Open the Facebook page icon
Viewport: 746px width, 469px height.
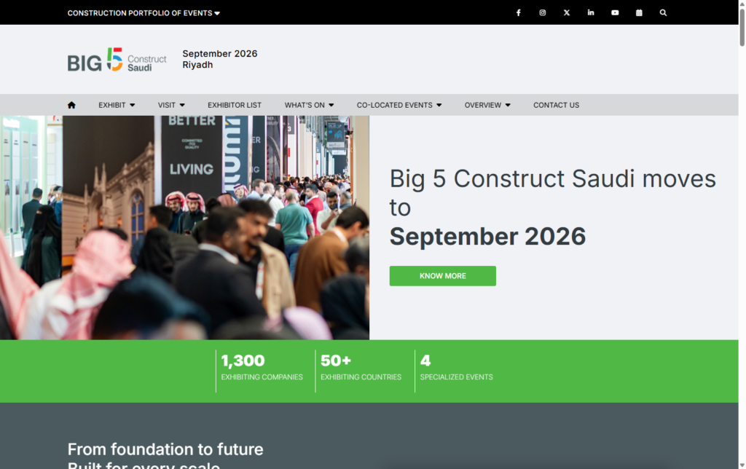coord(519,12)
